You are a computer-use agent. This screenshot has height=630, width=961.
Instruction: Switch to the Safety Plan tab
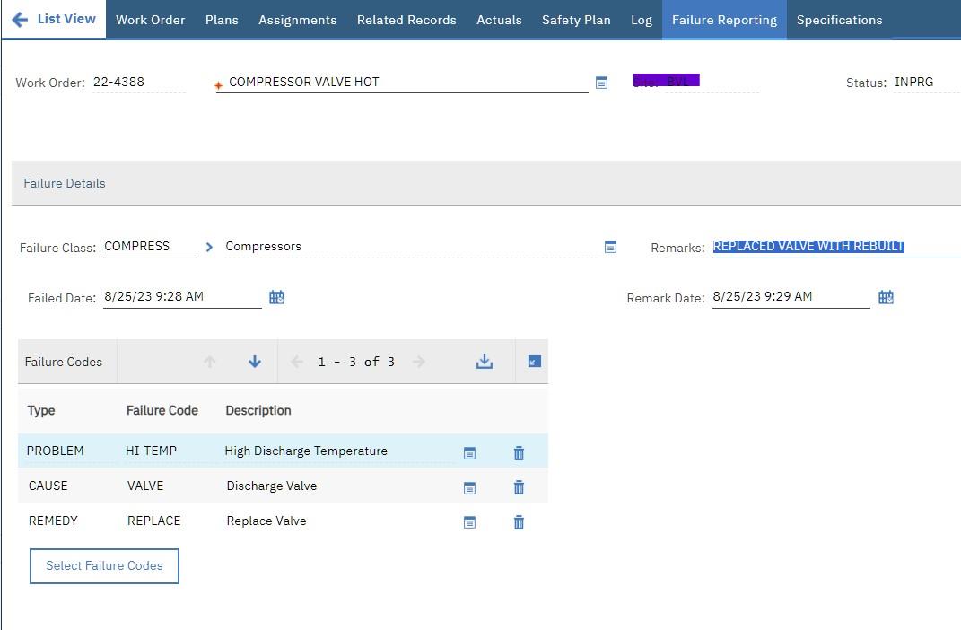(x=576, y=20)
